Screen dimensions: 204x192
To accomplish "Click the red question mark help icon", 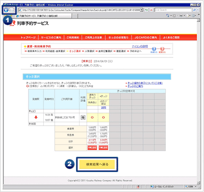I will click(x=162, y=49).
